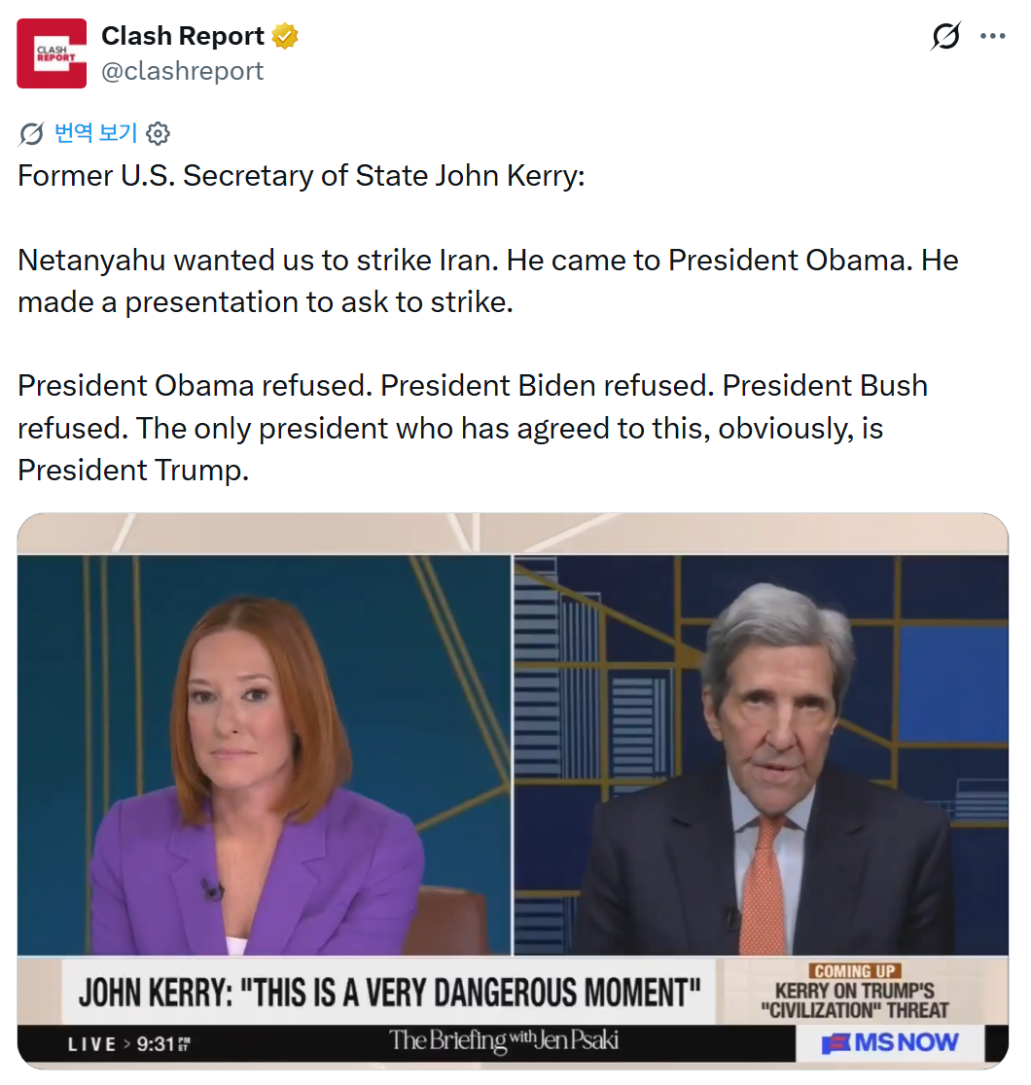Click the Netanyahu wanted us to strike paragraph
The width and height of the screenshot is (1031, 1085).
(488, 281)
